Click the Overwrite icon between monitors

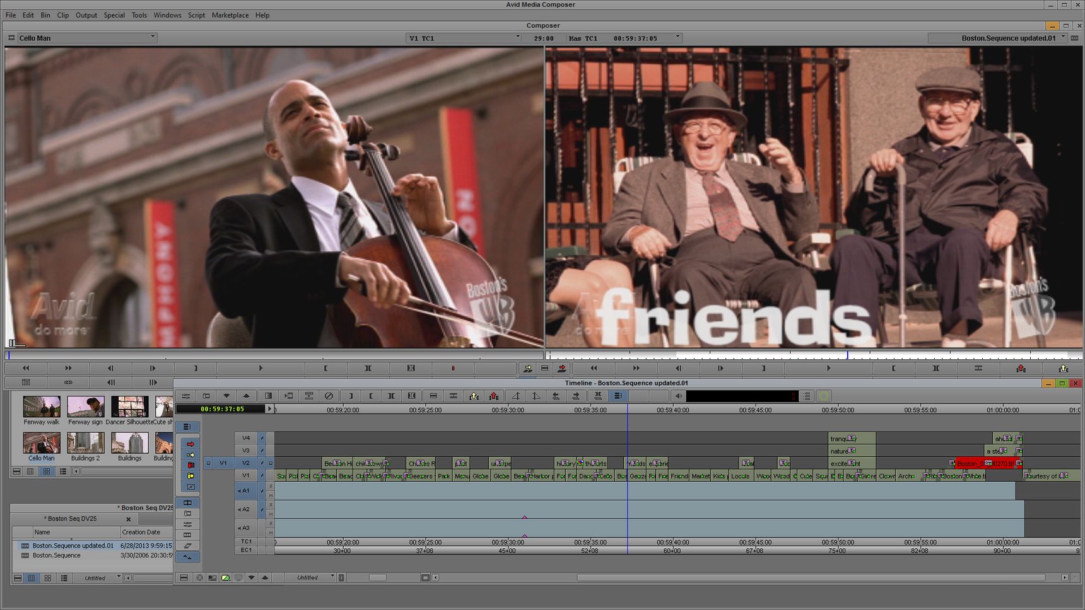click(x=561, y=368)
